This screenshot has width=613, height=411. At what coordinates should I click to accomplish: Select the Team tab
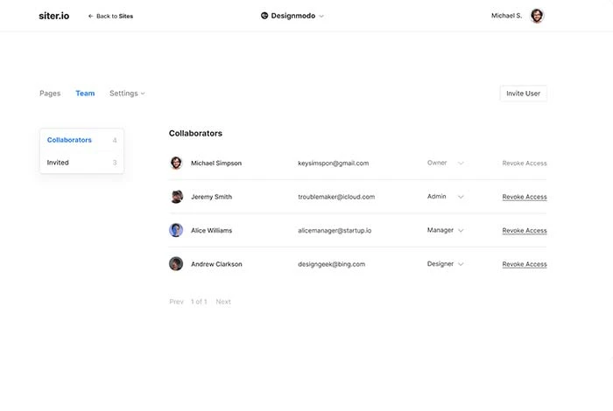click(85, 94)
